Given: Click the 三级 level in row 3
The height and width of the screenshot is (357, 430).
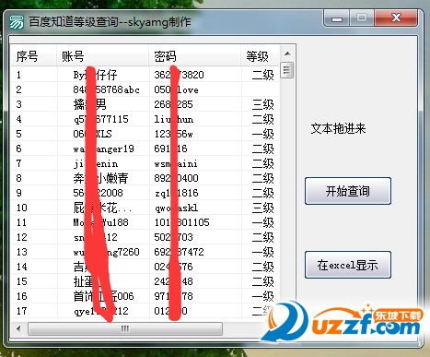Looking at the screenshot, I should (263, 104).
